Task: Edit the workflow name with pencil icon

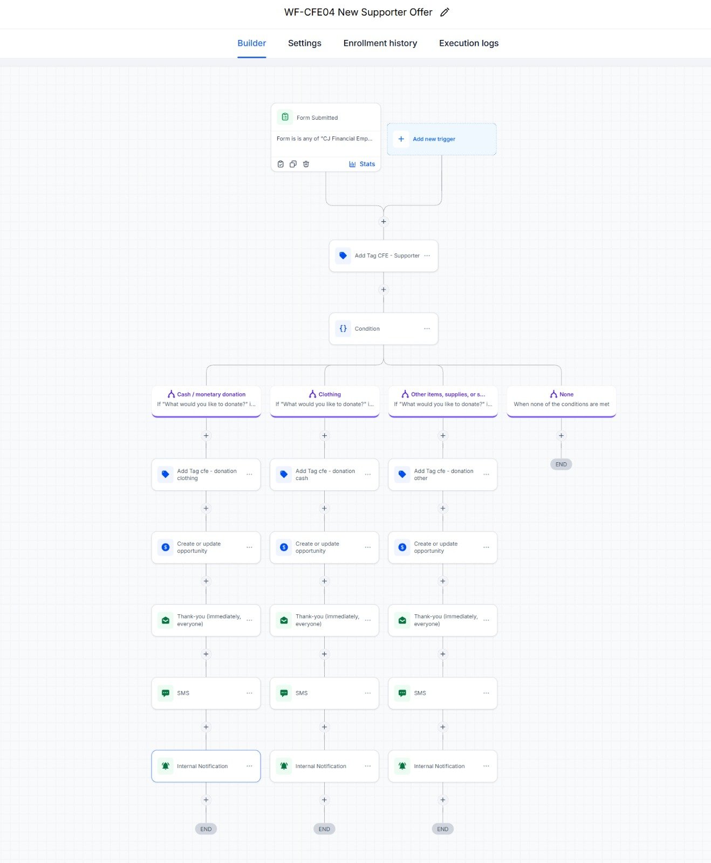Action: tap(445, 12)
